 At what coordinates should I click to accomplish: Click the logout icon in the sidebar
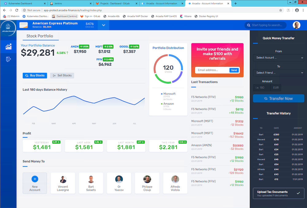[x=8, y=59]
